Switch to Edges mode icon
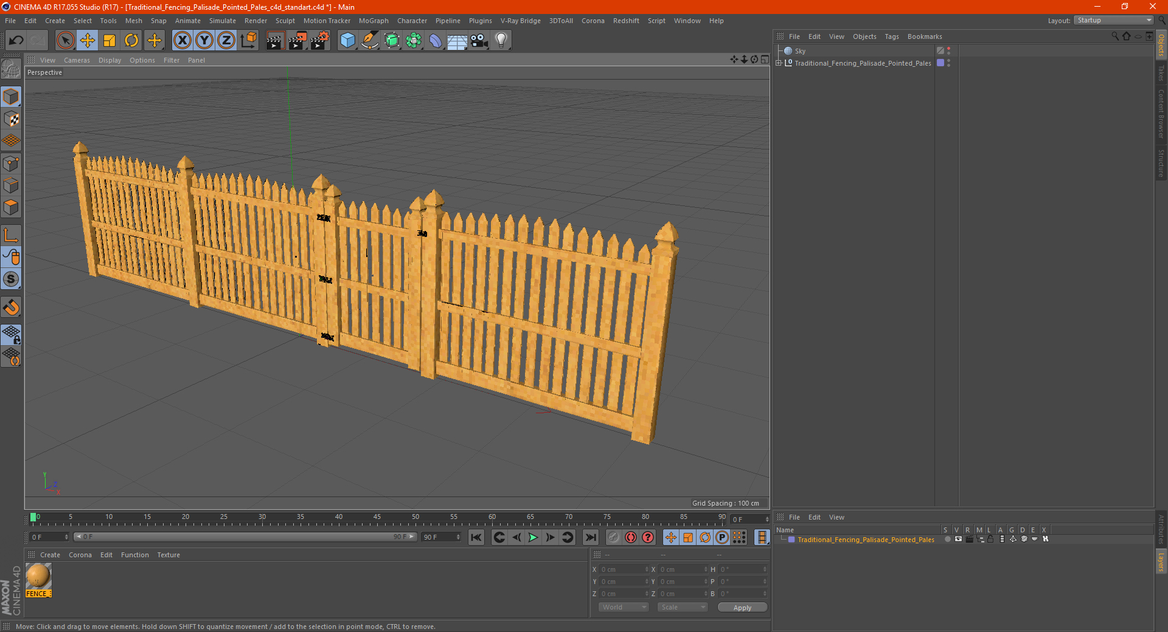The image size is (1168, 632). (x=11, y=185)
